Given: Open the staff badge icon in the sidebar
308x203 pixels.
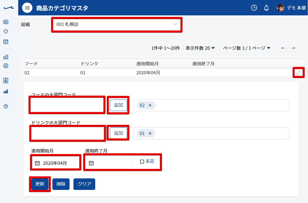Looking at the screenshot, I should click(x=6, y=80).
